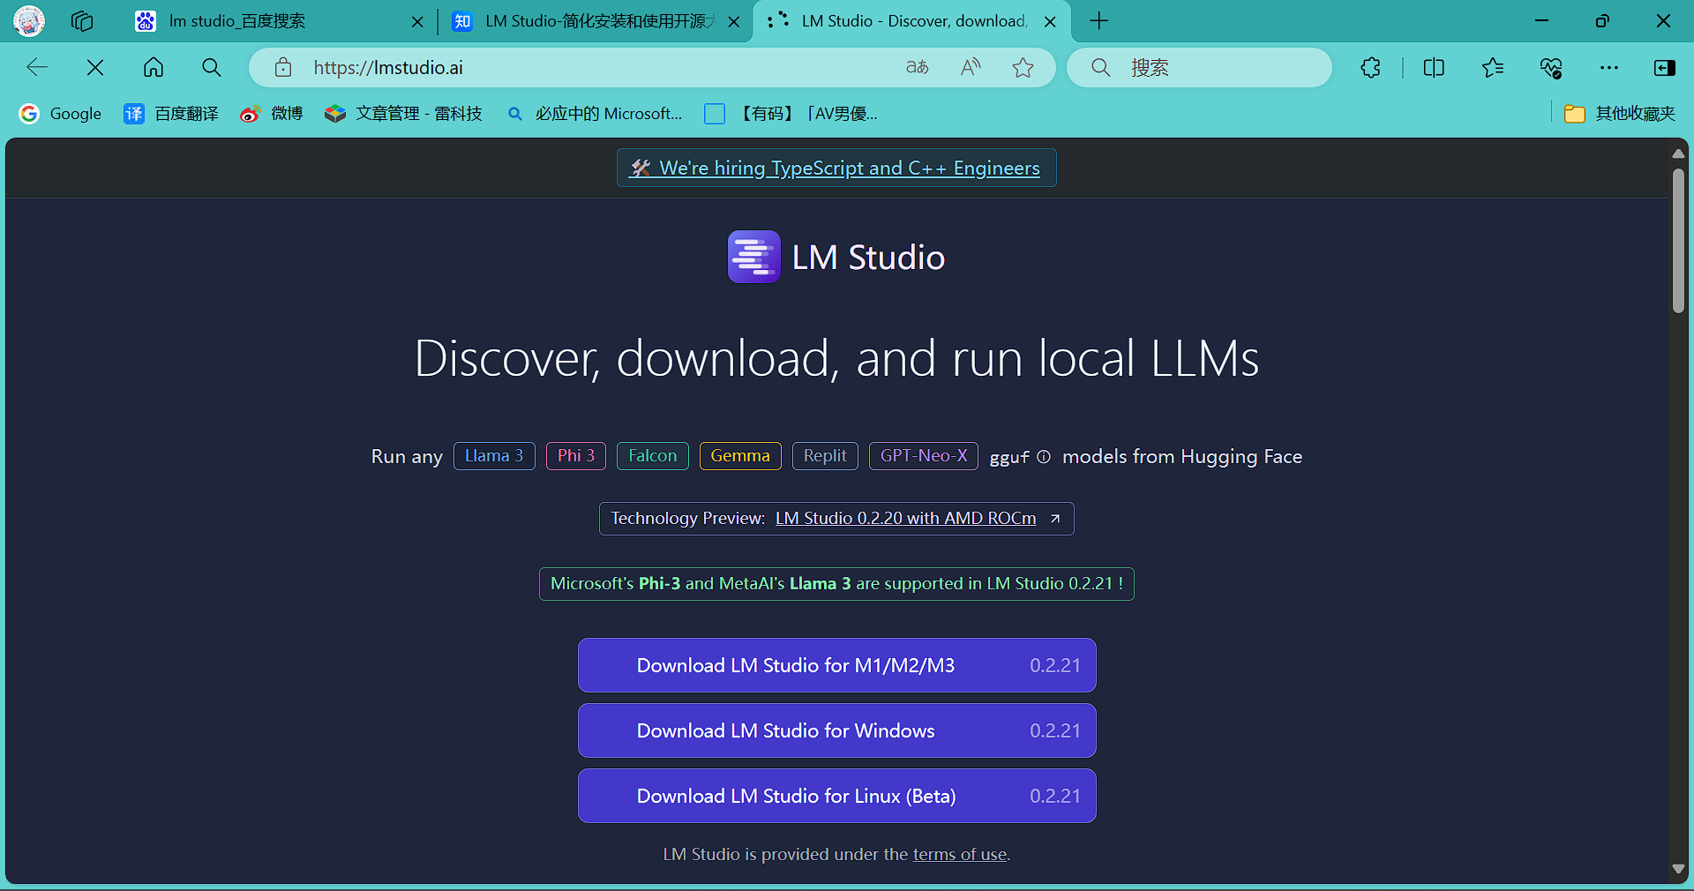Viewport: 1694px width, 891px height.
Task: Open the terms of use link
Action: pyautogui.click(x=960, y=855)
